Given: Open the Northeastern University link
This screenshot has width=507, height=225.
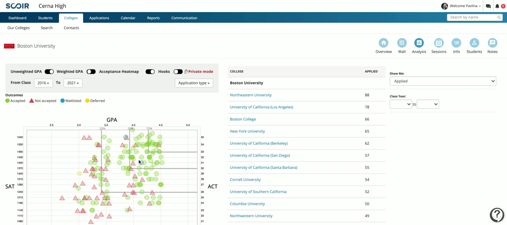Looking at the screenshot, I should 251,95.
